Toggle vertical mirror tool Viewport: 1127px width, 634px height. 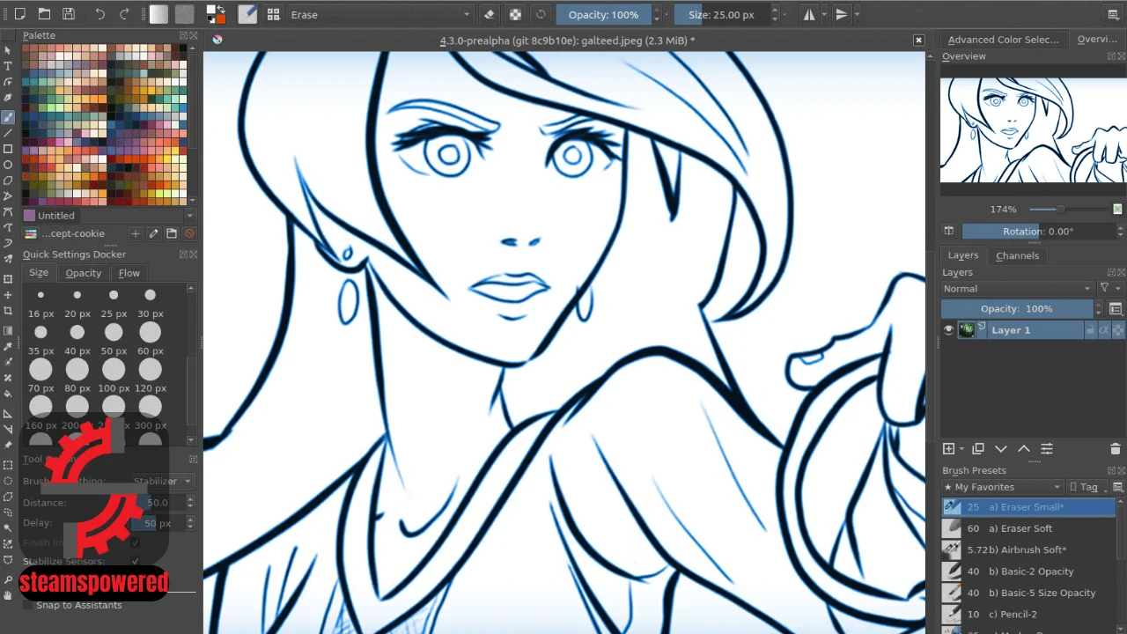click(842, 14)
